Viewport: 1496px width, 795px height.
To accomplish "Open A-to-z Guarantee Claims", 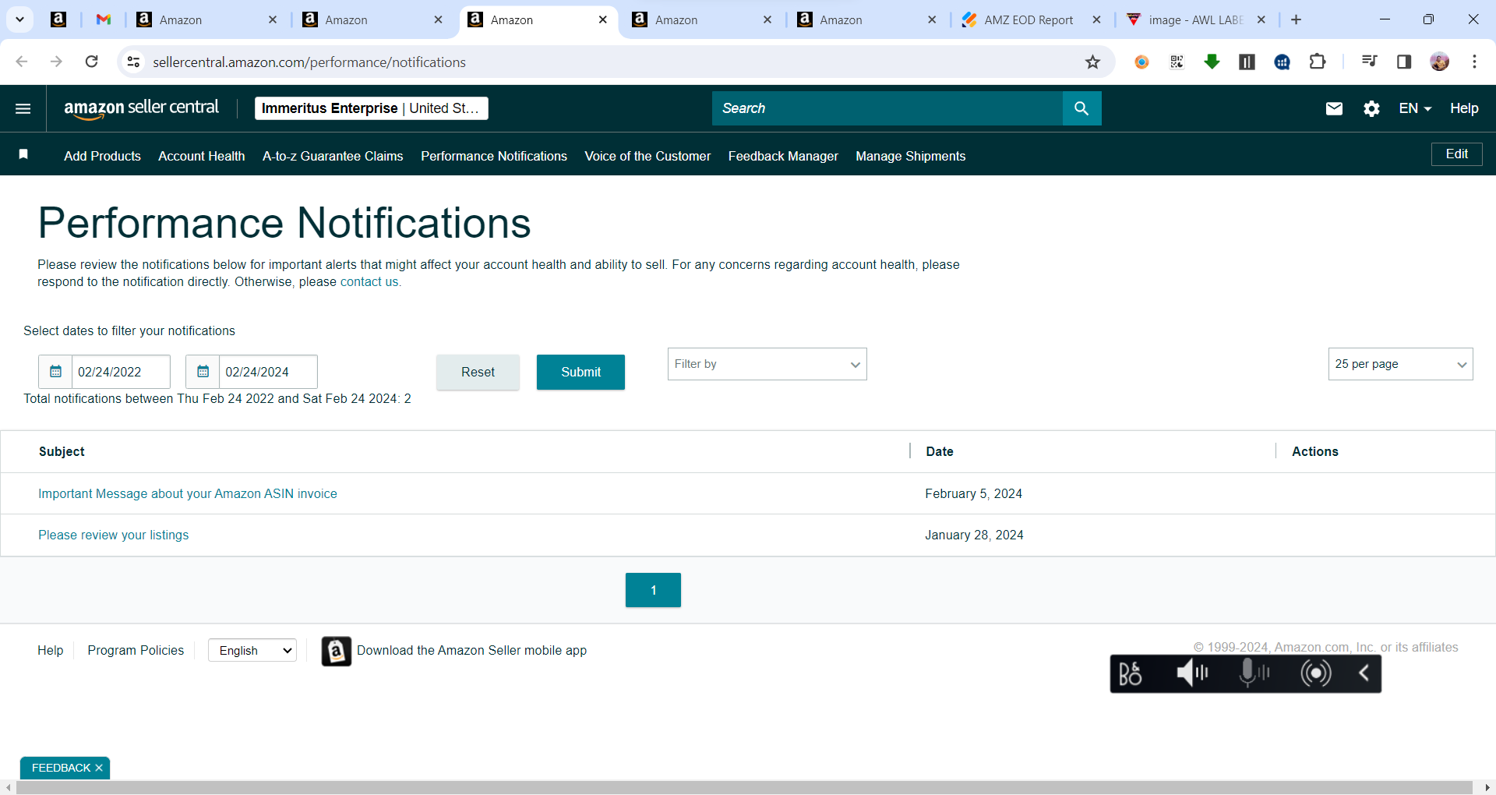I will 333,156.
